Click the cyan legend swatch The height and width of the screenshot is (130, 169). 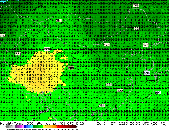tap(33, 127)
